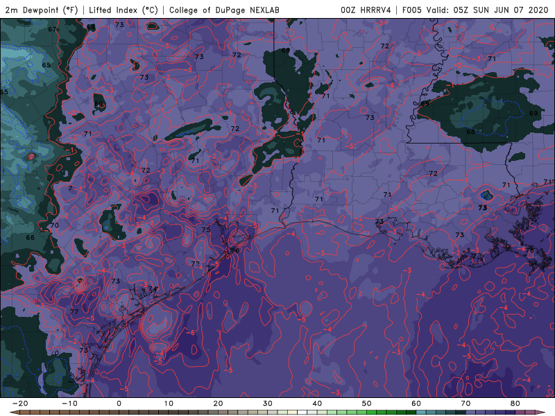Screen dimensions: 555x416
Task: Click the "00Z HRRRV4" model run label
Action: 366,10
